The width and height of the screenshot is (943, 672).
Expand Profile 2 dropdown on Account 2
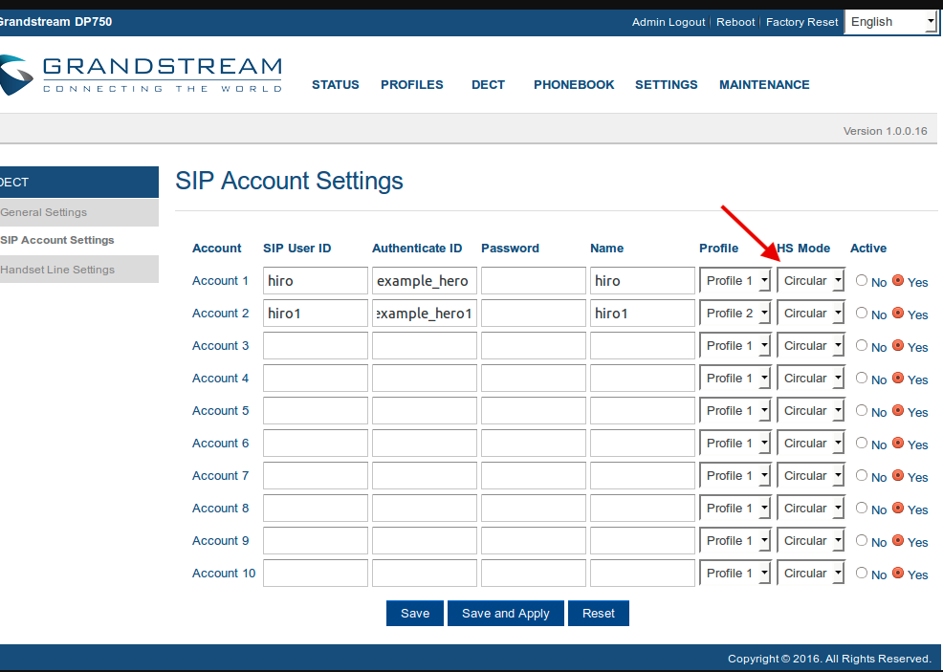735,314
